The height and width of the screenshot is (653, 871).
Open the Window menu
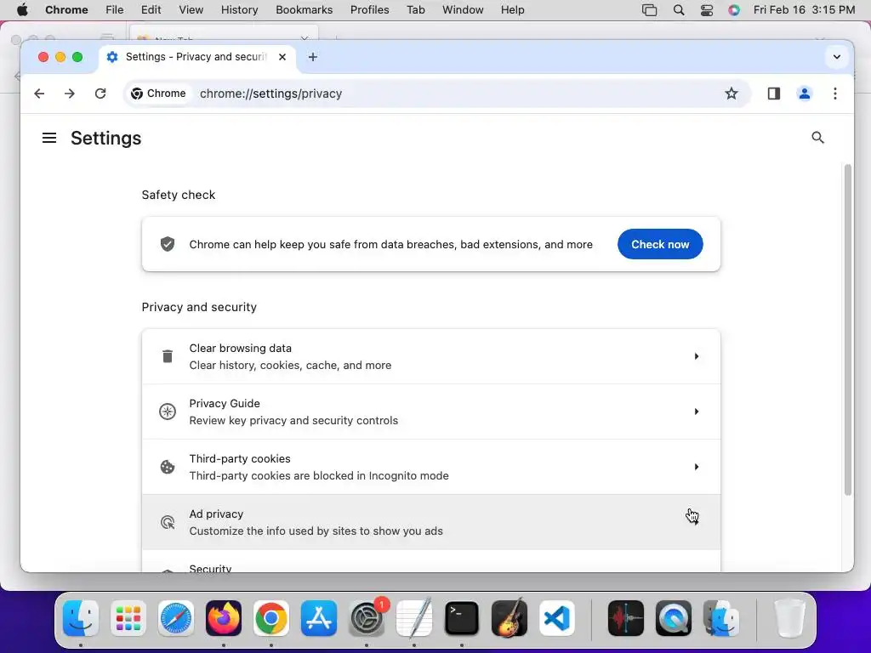click(463, 9)
